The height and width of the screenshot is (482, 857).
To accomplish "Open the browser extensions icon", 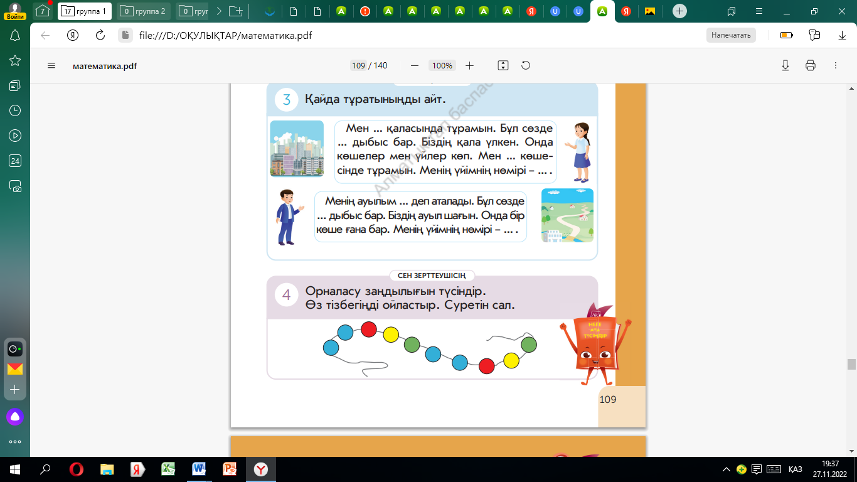I will pos(814,35).
